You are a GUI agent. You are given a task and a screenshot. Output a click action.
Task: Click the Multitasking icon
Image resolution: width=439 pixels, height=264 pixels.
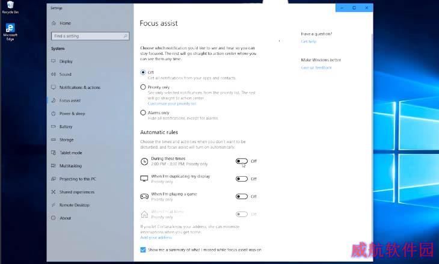click(54, 166)
